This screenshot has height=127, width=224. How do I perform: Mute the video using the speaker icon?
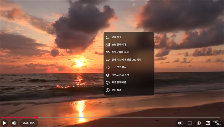tap(14, 123)
